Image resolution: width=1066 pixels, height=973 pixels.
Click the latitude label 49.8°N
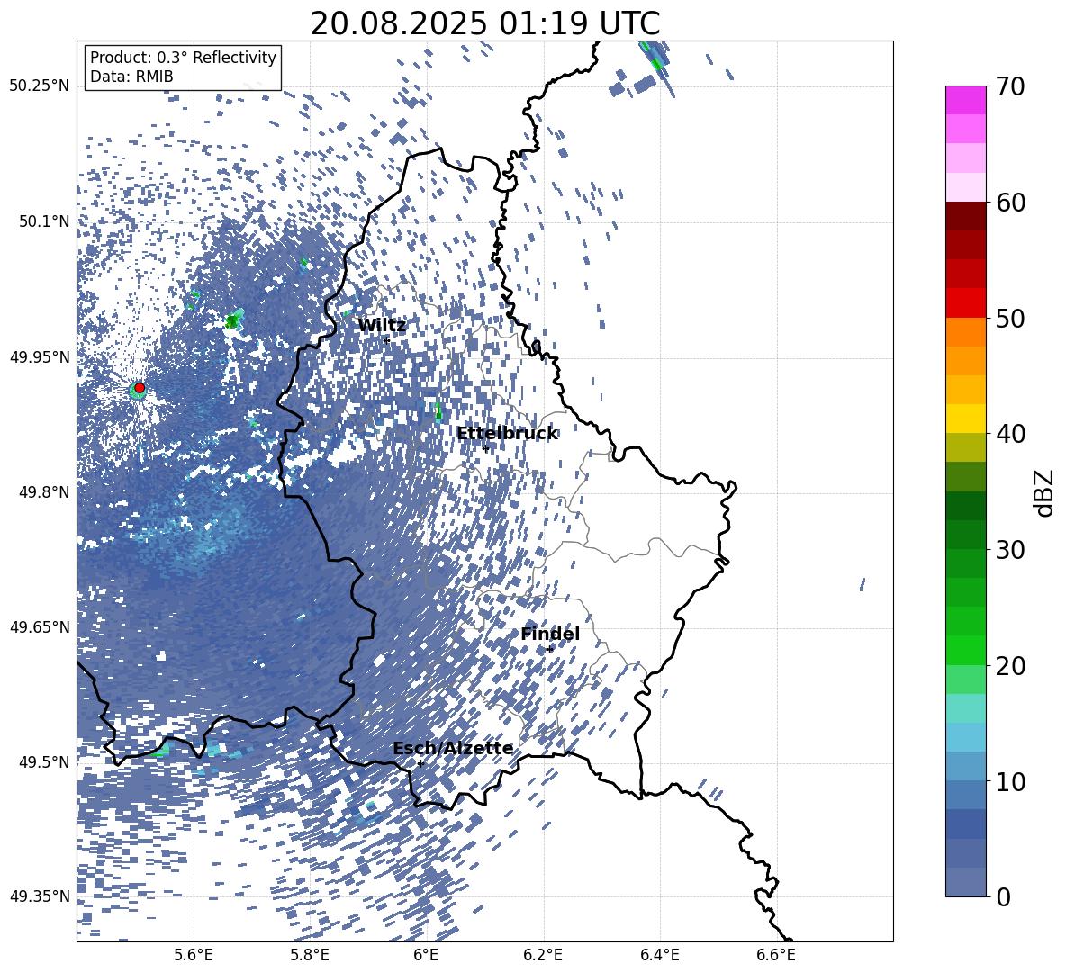[43, 492]
